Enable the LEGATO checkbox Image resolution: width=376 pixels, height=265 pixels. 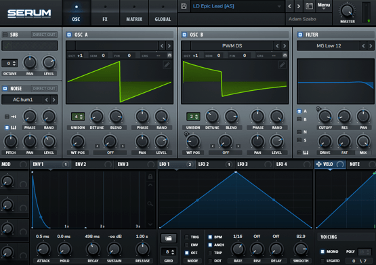coord(322,260)
